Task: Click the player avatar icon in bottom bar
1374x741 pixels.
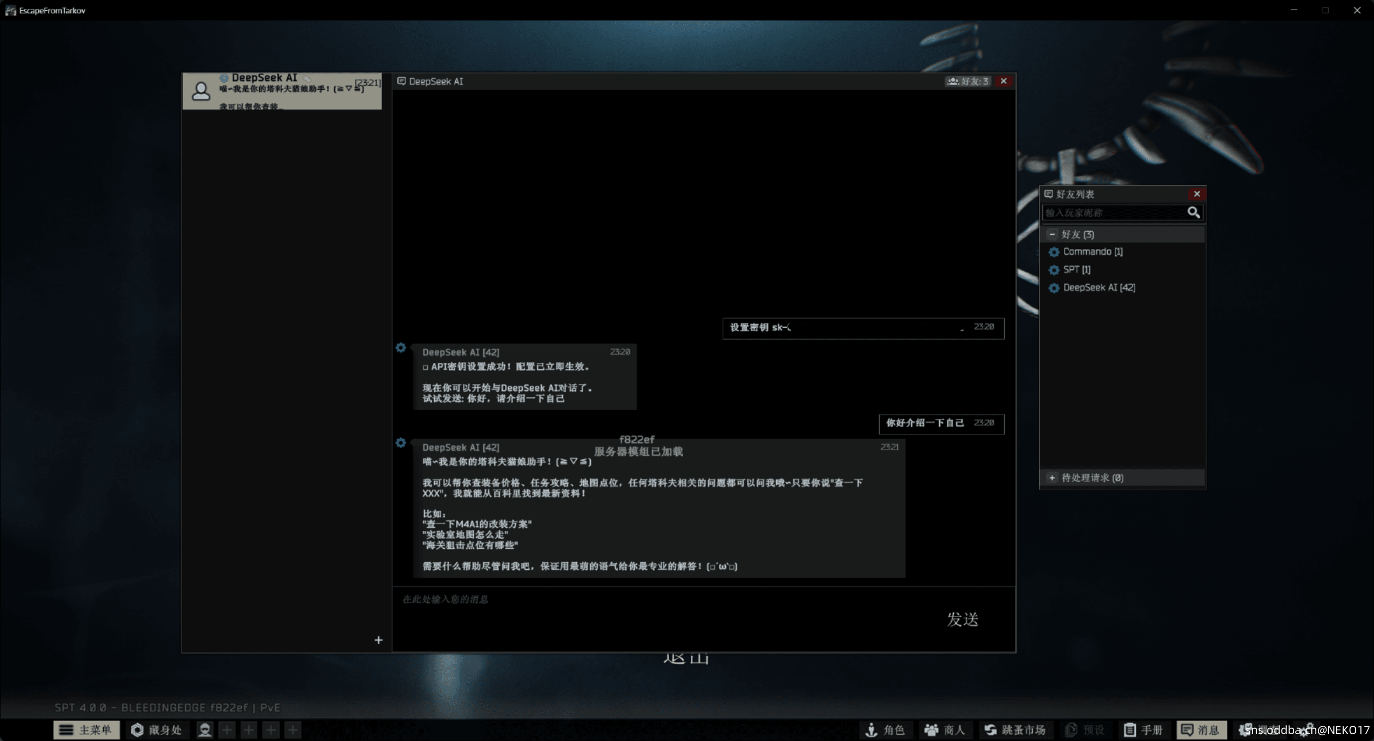Action: [x=205, y=730]
